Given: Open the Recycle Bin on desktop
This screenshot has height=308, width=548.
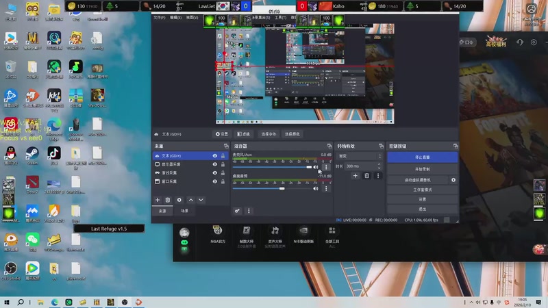Looking at the screenshot, I should pyautogui.click(x=10, y=69).
